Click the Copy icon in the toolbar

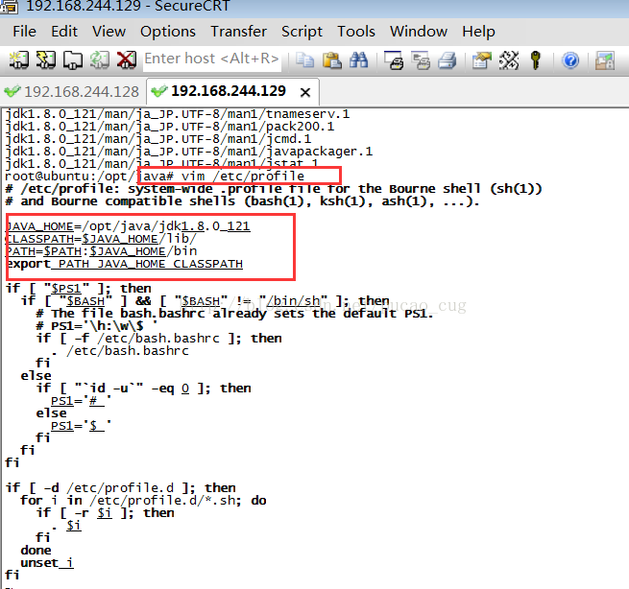(305, 60)
